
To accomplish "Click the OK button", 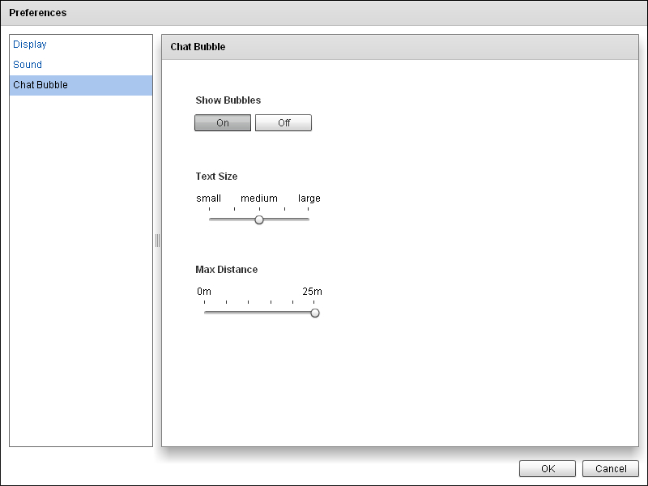I will pos(548,468).
